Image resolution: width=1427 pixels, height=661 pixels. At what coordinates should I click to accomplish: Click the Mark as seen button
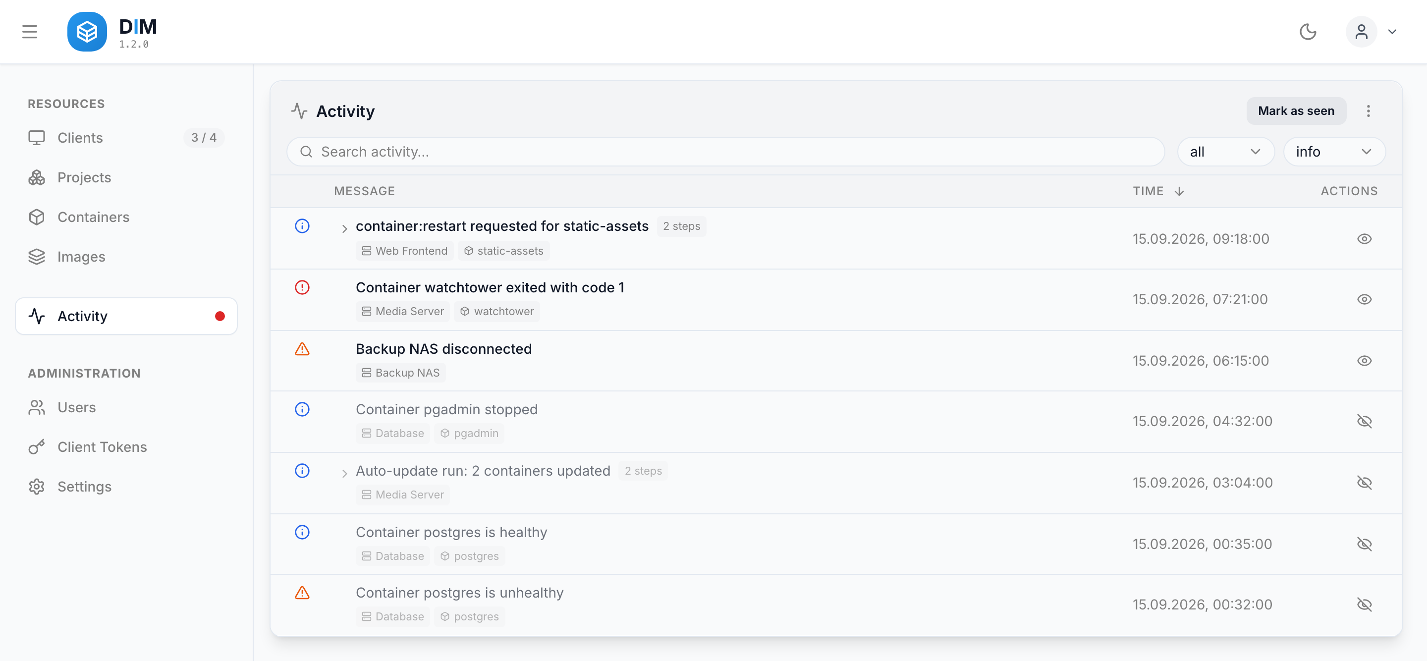tap(1296, 111)
